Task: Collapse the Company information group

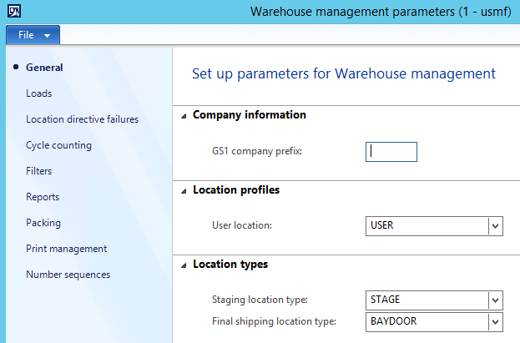Action: 184,116
